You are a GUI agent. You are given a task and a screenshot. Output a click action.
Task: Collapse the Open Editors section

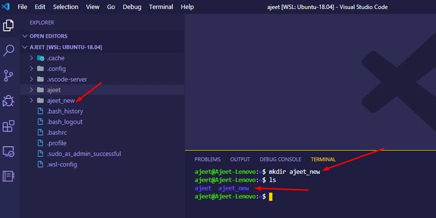click(25, 36)
